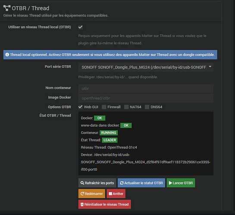The width and height of the screenshot is (235, 215).
Task: Tick the DNS64 checkbox
Action: point(147,107)
